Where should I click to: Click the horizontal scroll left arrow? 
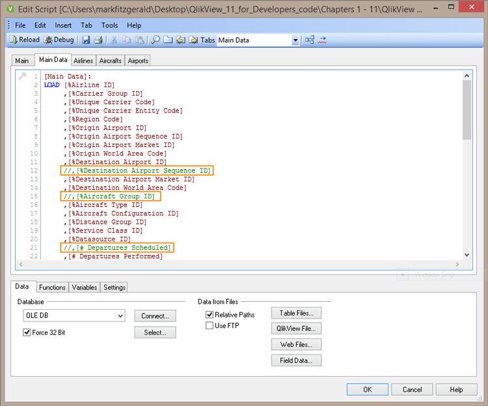(x=21, y=264)
